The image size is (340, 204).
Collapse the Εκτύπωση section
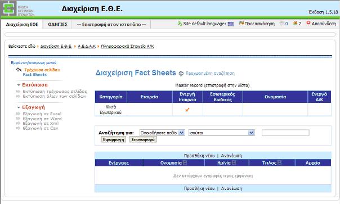(19, 85)
